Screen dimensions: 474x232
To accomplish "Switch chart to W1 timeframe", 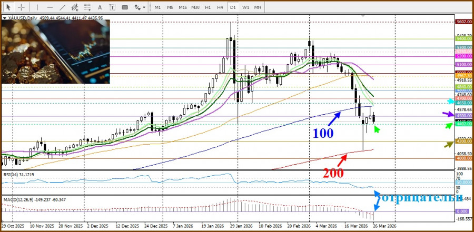I will 245,7.
